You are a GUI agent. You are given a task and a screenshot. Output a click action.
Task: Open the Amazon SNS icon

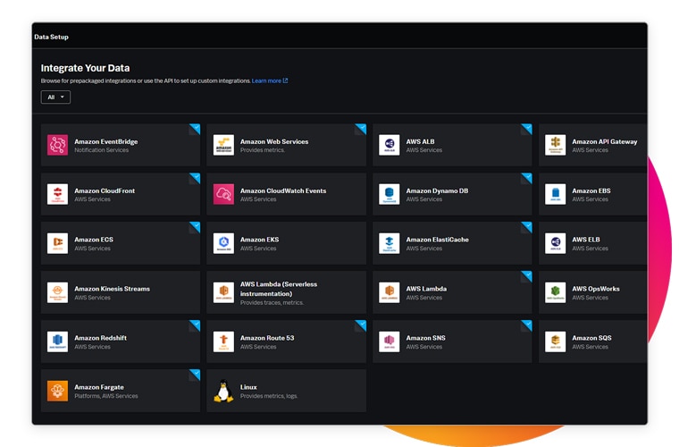point(390,342)
